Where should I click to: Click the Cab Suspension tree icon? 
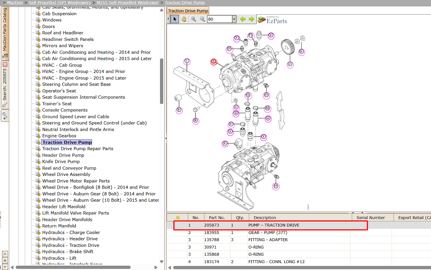38,14
